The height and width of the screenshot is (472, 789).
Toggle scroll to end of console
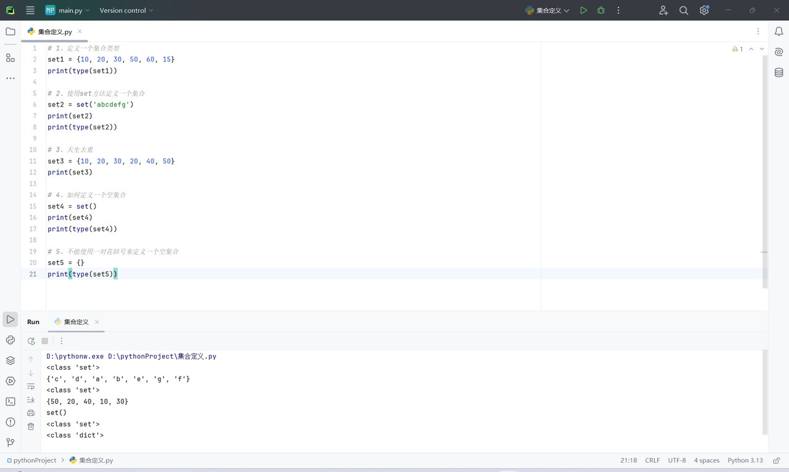coord(31,400)
